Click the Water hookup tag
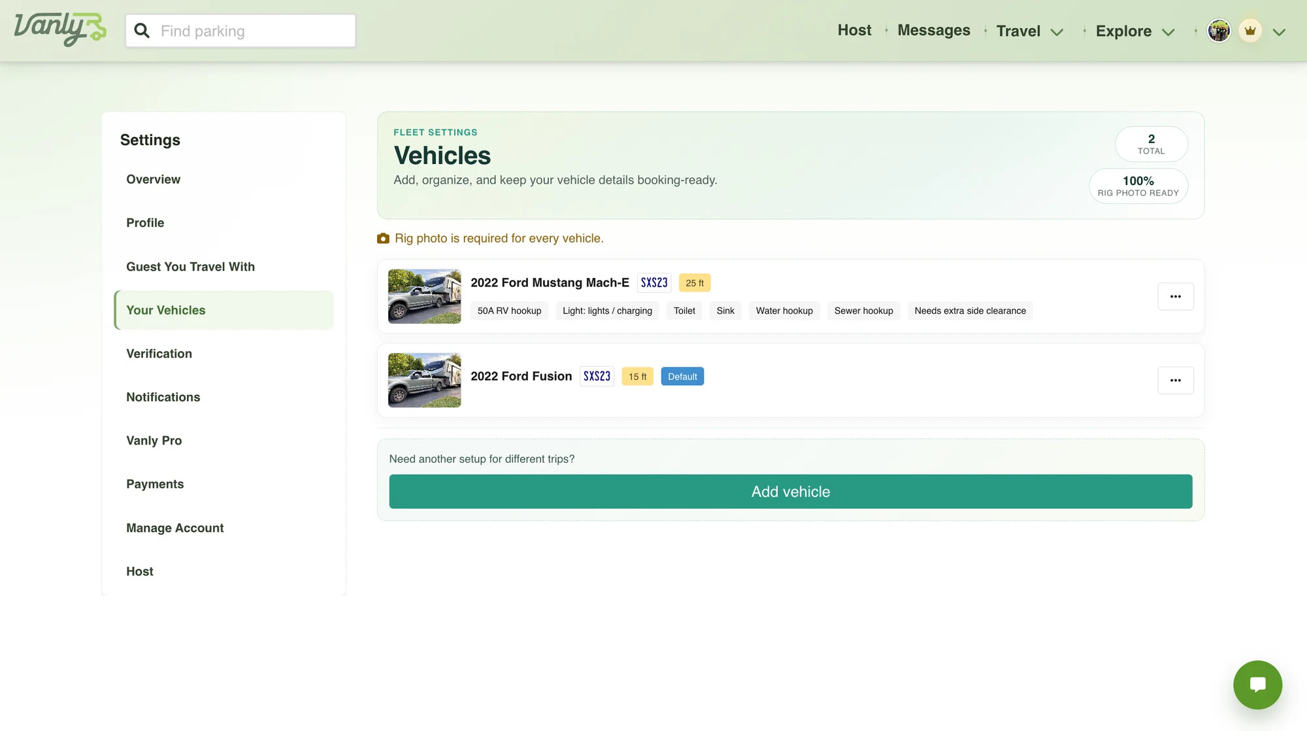 coord(784,311)
